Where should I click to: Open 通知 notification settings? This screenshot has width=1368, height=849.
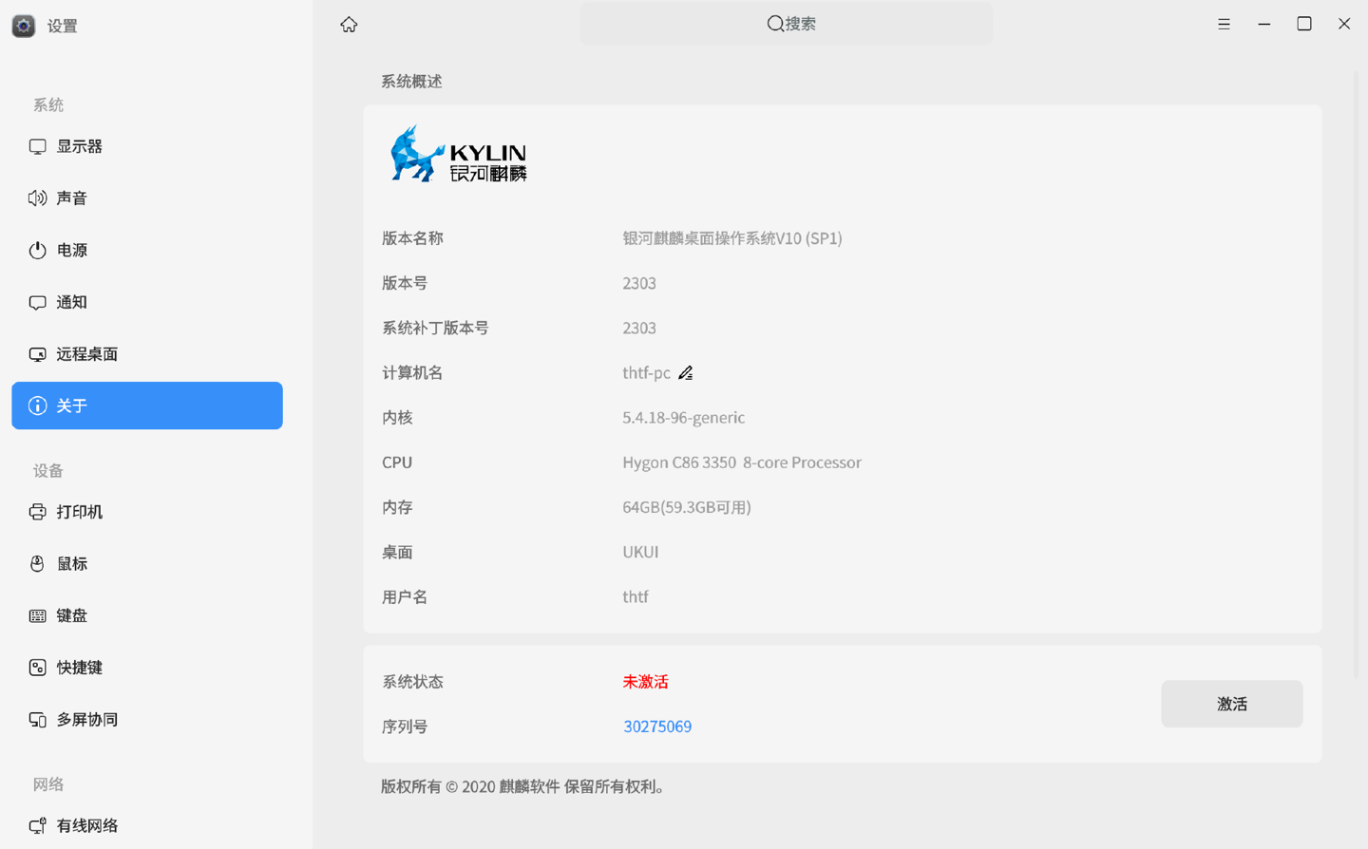pyautogui.click(x=71, y=302)
